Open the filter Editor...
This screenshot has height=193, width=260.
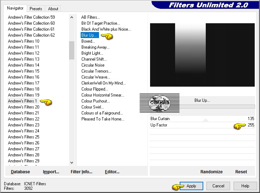tap(112, 172)
